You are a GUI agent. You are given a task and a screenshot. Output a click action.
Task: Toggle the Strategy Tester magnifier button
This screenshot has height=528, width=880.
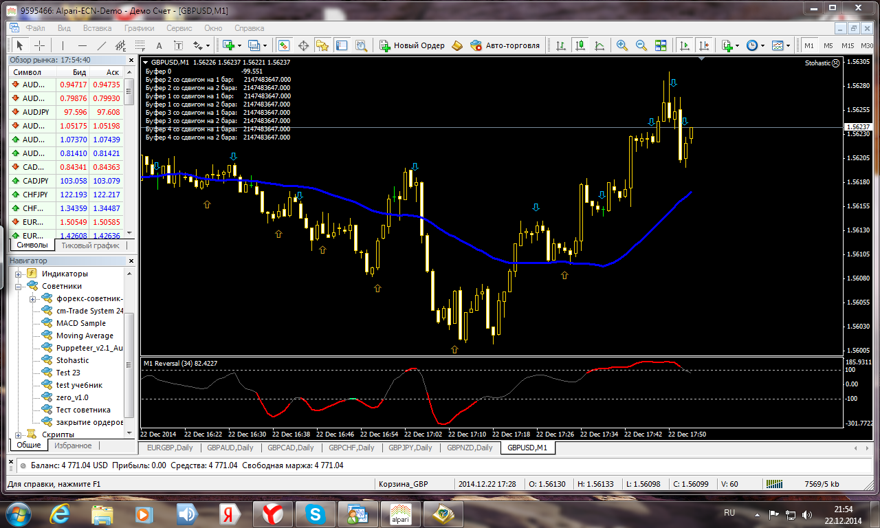[x=361, y=45]
